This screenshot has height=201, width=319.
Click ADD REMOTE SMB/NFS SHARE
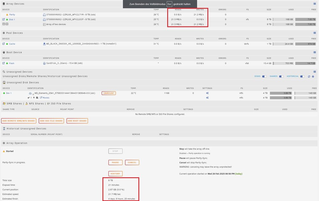19,121
